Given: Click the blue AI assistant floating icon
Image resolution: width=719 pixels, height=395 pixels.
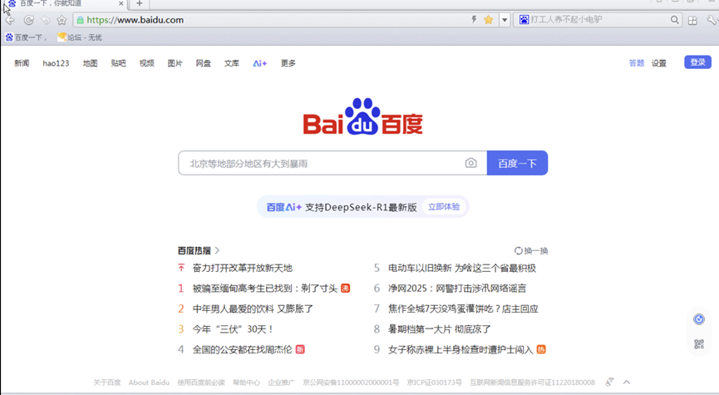Looking at the screenshot, I should 699,319.
